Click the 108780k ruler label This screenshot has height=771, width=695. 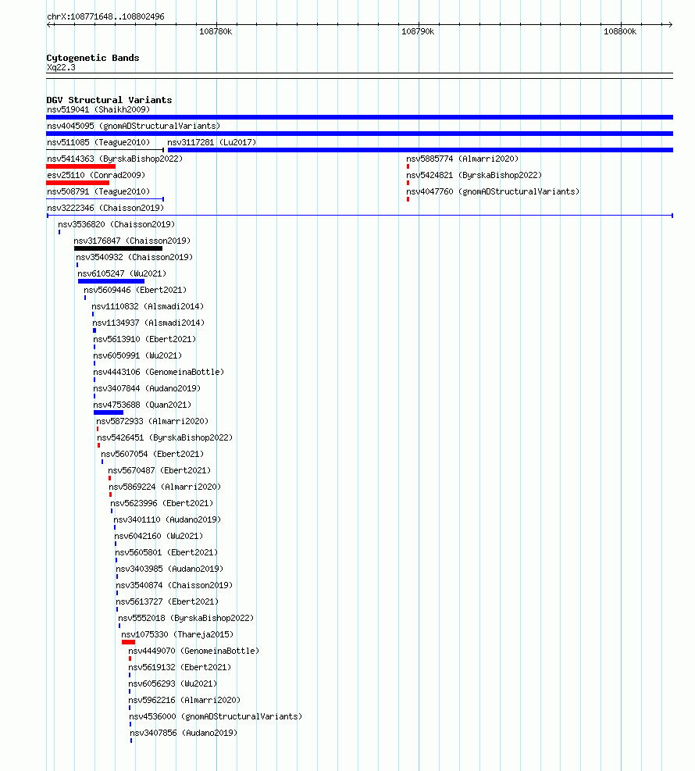tap(216, 31)
